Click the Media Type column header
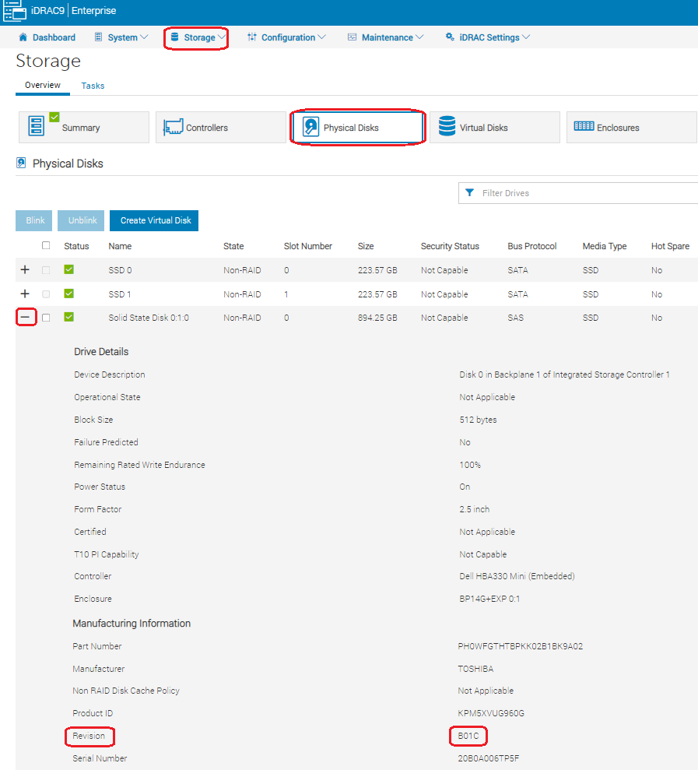698x770 pixels. point(605,246)
